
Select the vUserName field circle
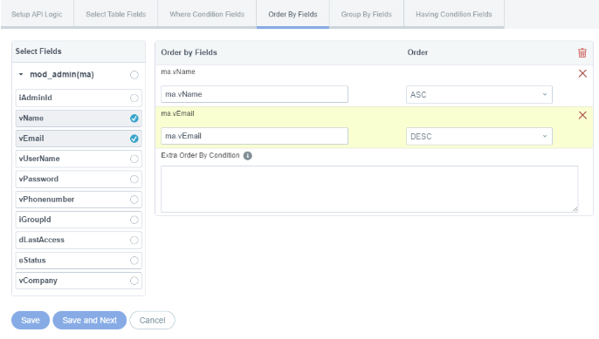[x=134, y=159]
